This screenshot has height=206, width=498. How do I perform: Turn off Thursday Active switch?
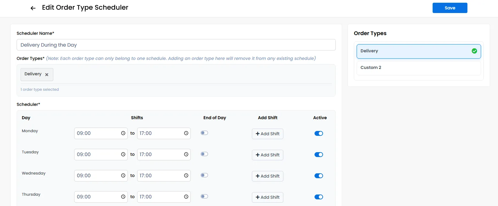[319, 197]
